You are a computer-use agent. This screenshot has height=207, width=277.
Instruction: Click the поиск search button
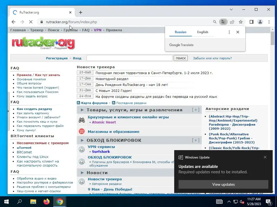[x=181, y=58]
